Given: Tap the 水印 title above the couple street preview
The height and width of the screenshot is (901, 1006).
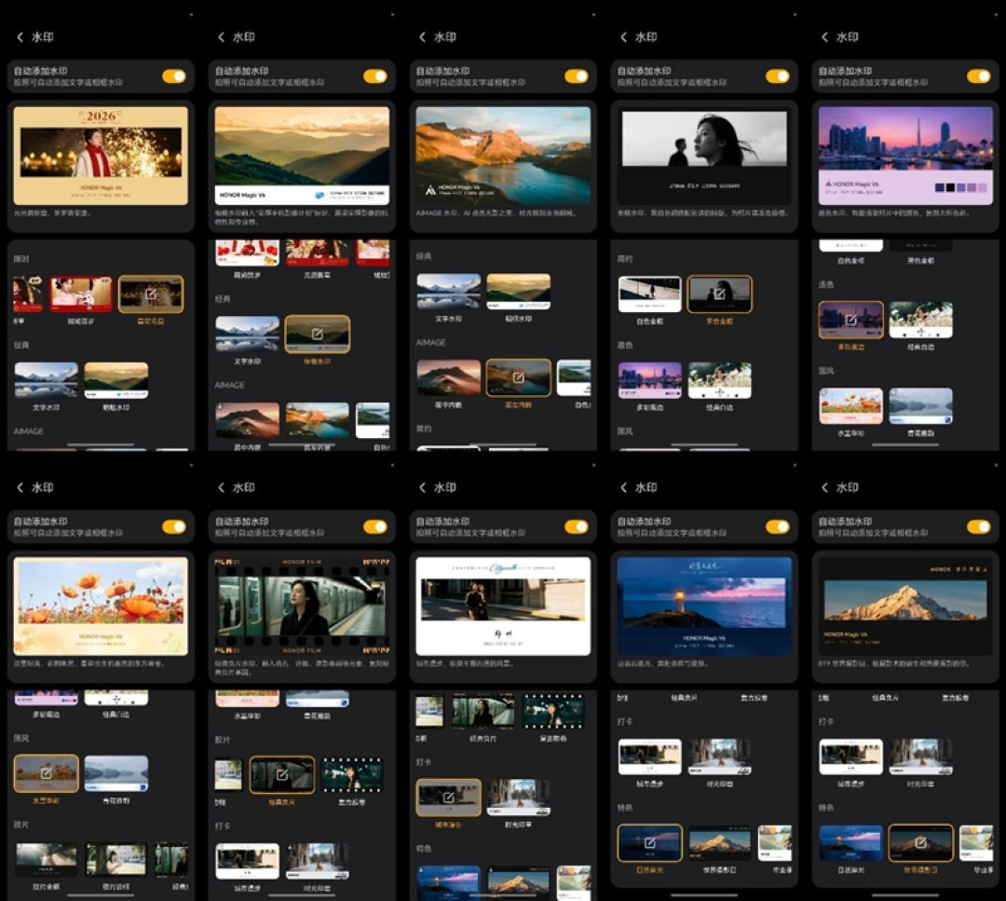Looking at the screenshot, I should [x=444, y=487].
